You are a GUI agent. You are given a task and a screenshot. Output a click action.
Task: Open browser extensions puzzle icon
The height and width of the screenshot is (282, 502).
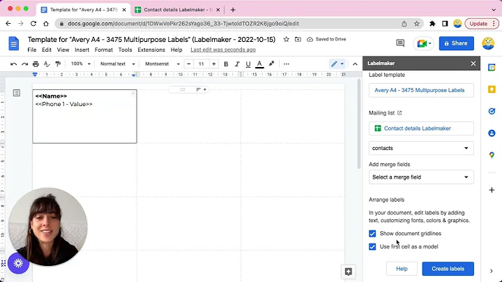click(x=432, y=24)
